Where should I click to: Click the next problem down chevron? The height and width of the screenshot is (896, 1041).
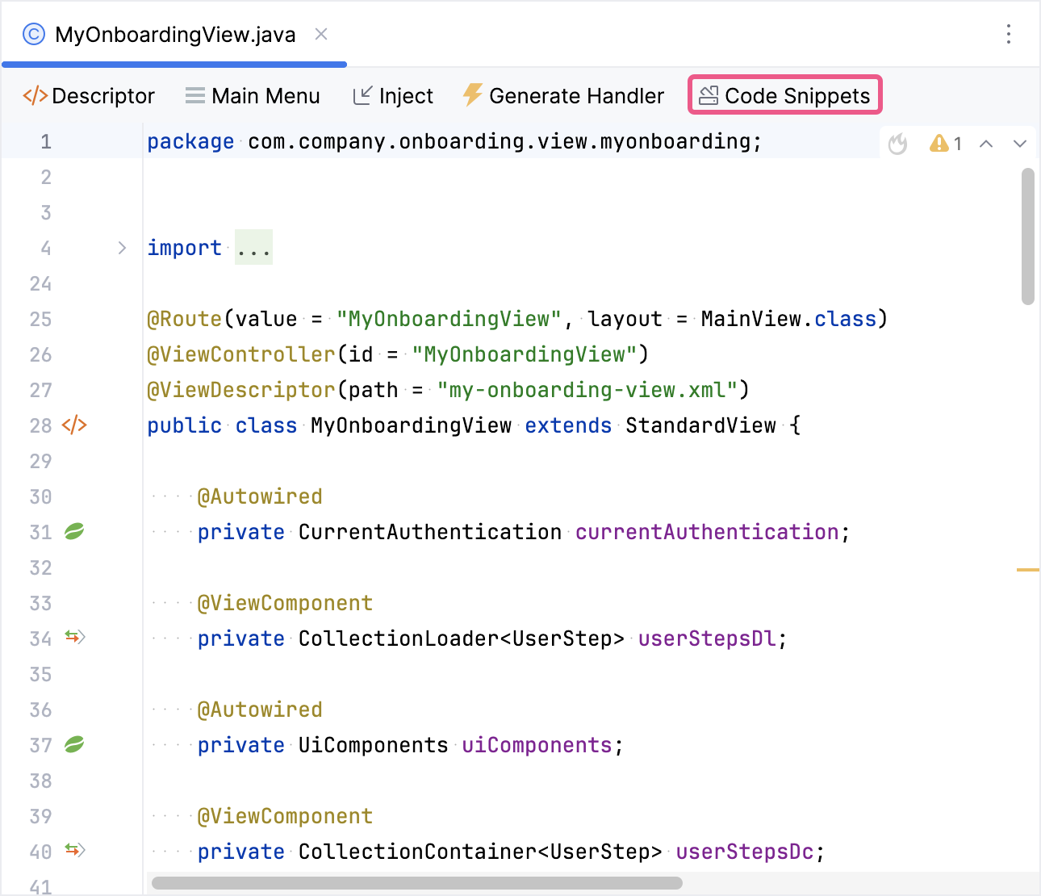[1020, 143]
